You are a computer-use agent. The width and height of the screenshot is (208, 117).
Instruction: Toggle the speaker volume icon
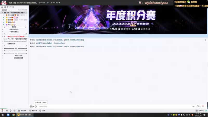tap(7, 110)
